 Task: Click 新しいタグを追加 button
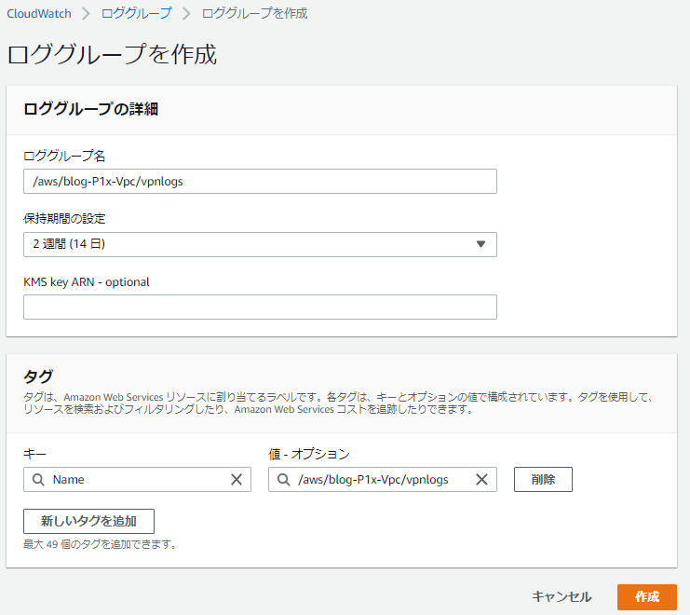pos(88,521)
